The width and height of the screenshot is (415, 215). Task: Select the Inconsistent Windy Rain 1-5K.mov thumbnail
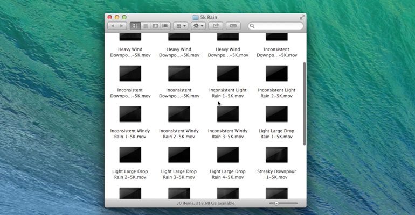(x=130, y=114)
